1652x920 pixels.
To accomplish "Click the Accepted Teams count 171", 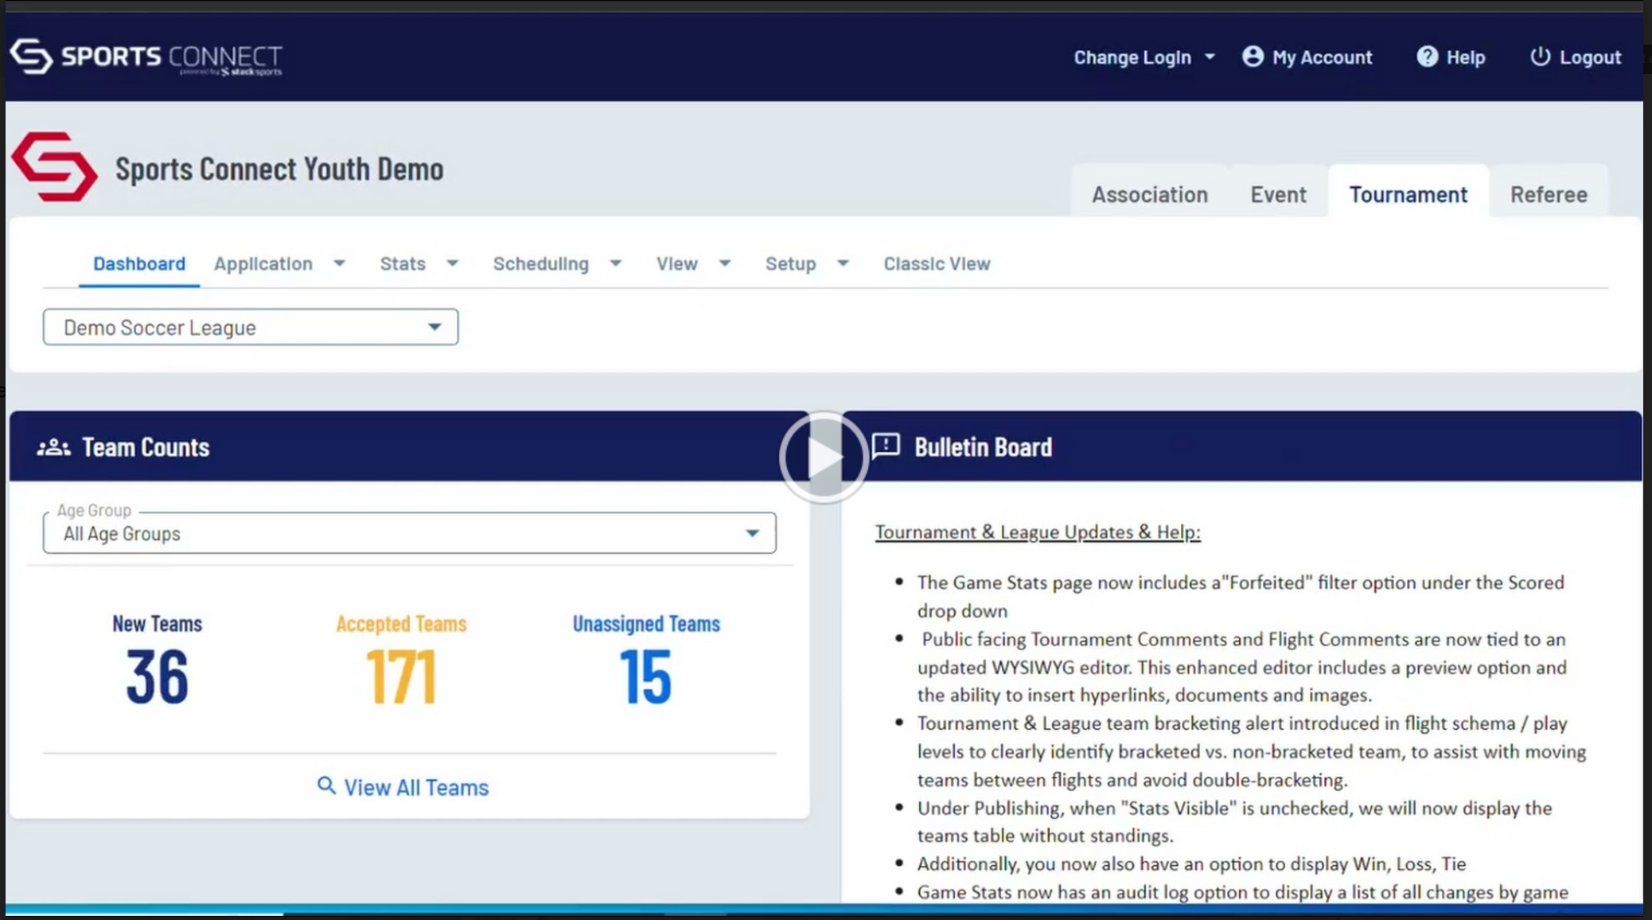I will 401,676.
